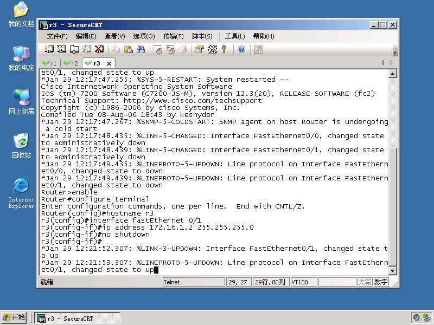
Task: Click the Disconnect red X icon
Action: pos(99,49)
